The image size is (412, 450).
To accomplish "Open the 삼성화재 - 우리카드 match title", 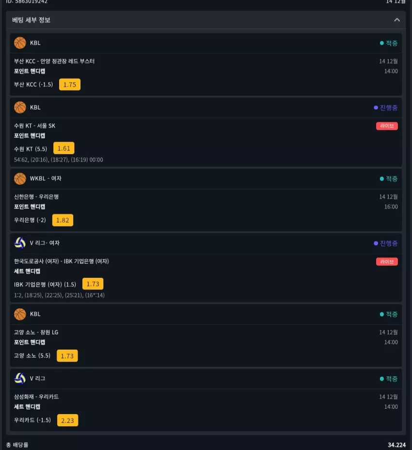I will [x=36, y=397].
